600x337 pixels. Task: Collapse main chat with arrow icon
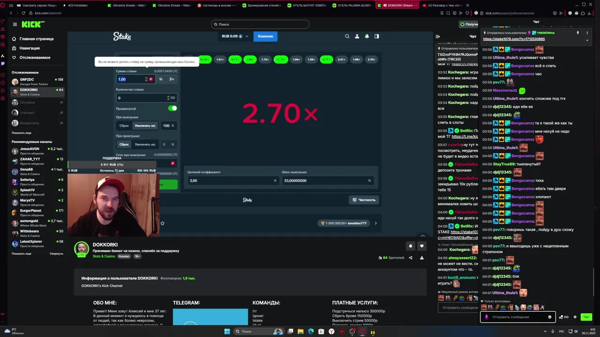(x=437, y=37)
